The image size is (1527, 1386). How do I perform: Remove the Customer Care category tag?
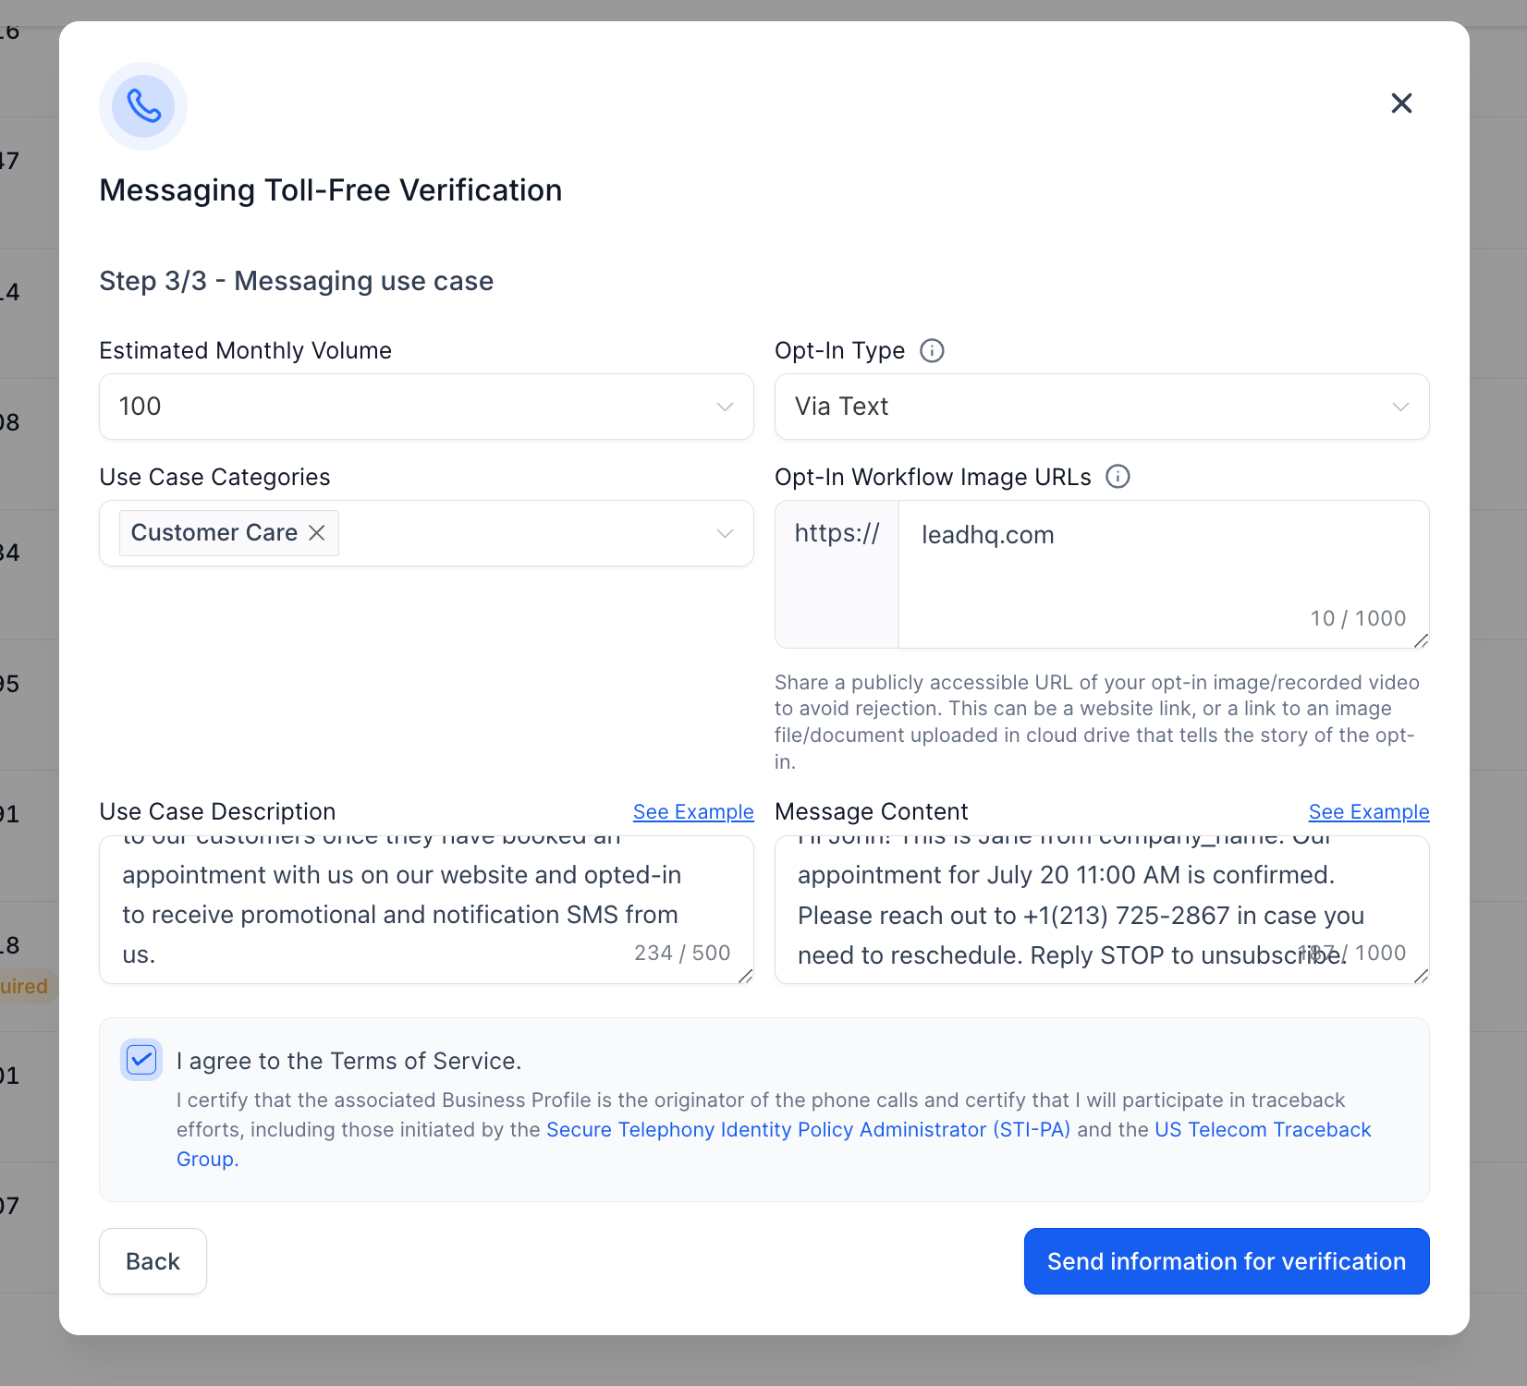(x=317, y=533)
